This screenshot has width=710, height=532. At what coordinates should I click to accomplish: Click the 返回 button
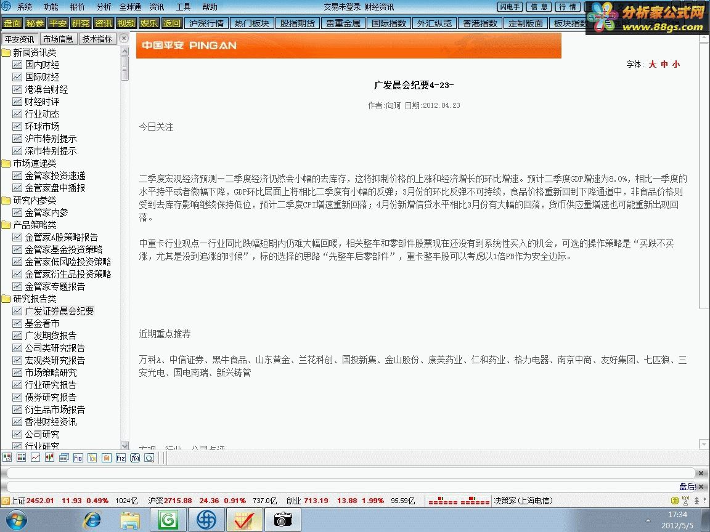pyautogui.click(x=171, y=23)
